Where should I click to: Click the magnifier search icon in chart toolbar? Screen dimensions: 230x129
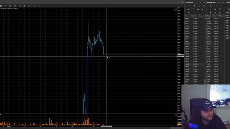point(38,6)
